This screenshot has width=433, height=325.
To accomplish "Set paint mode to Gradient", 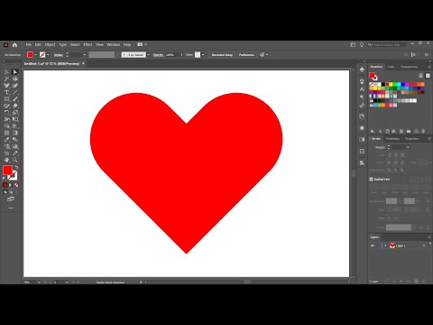I will (x=11, y=185).
